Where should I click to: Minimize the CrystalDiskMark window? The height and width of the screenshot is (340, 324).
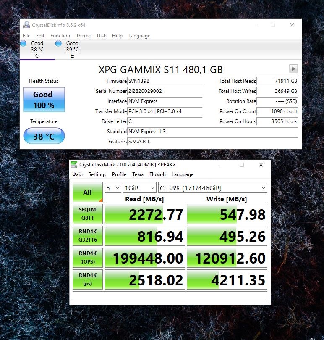[223, 165]
